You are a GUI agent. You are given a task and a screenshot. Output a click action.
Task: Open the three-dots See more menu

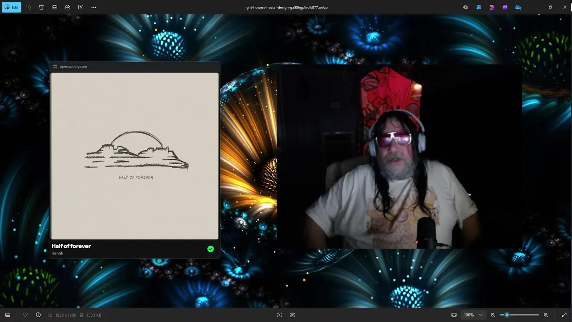93,7
